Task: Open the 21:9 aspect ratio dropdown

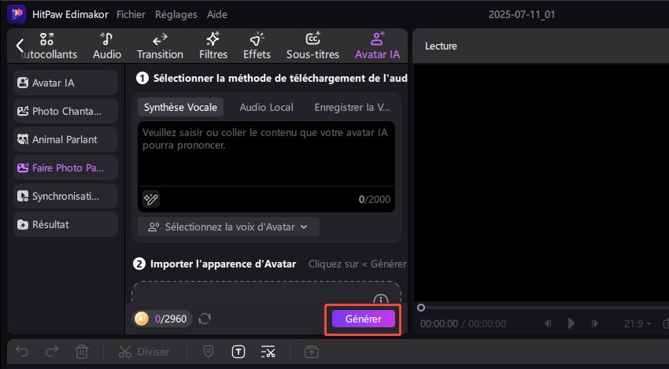Action: click(637, 324)
